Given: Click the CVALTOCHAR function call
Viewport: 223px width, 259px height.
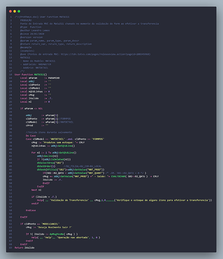Looking at the screenshot, I should point(118,177).
